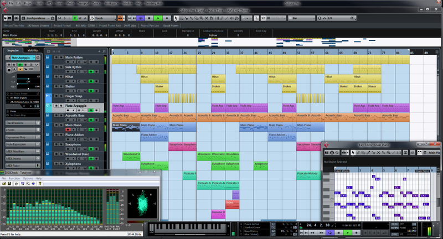Image resolution: width=443 pixels, height=239 pixels.
Task: Go to previous marker in main toolbar
Action: (x=130, y=18)
